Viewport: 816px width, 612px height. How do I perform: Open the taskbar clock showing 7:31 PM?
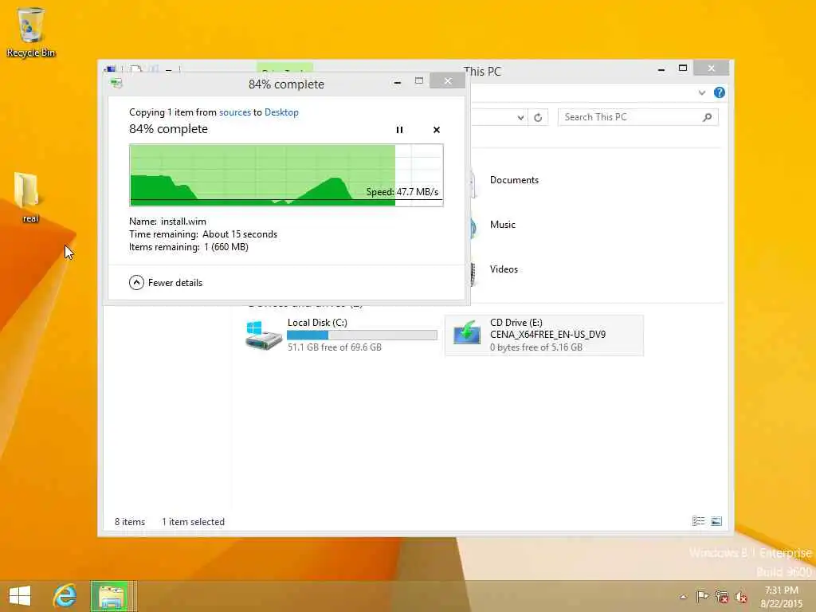pos(781,596)
